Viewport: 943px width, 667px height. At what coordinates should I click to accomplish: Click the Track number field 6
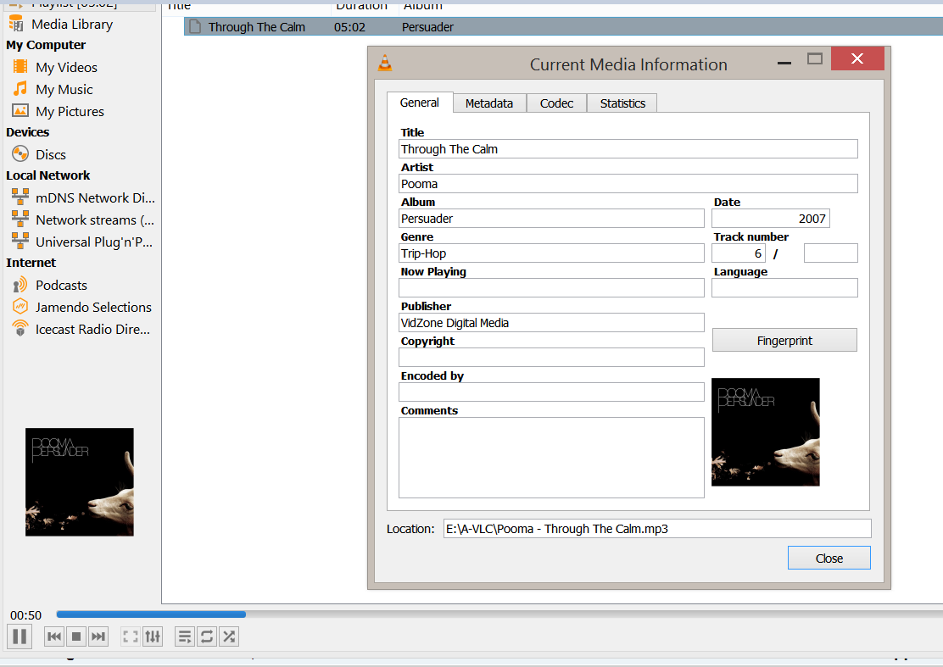[x=739, y=253]
